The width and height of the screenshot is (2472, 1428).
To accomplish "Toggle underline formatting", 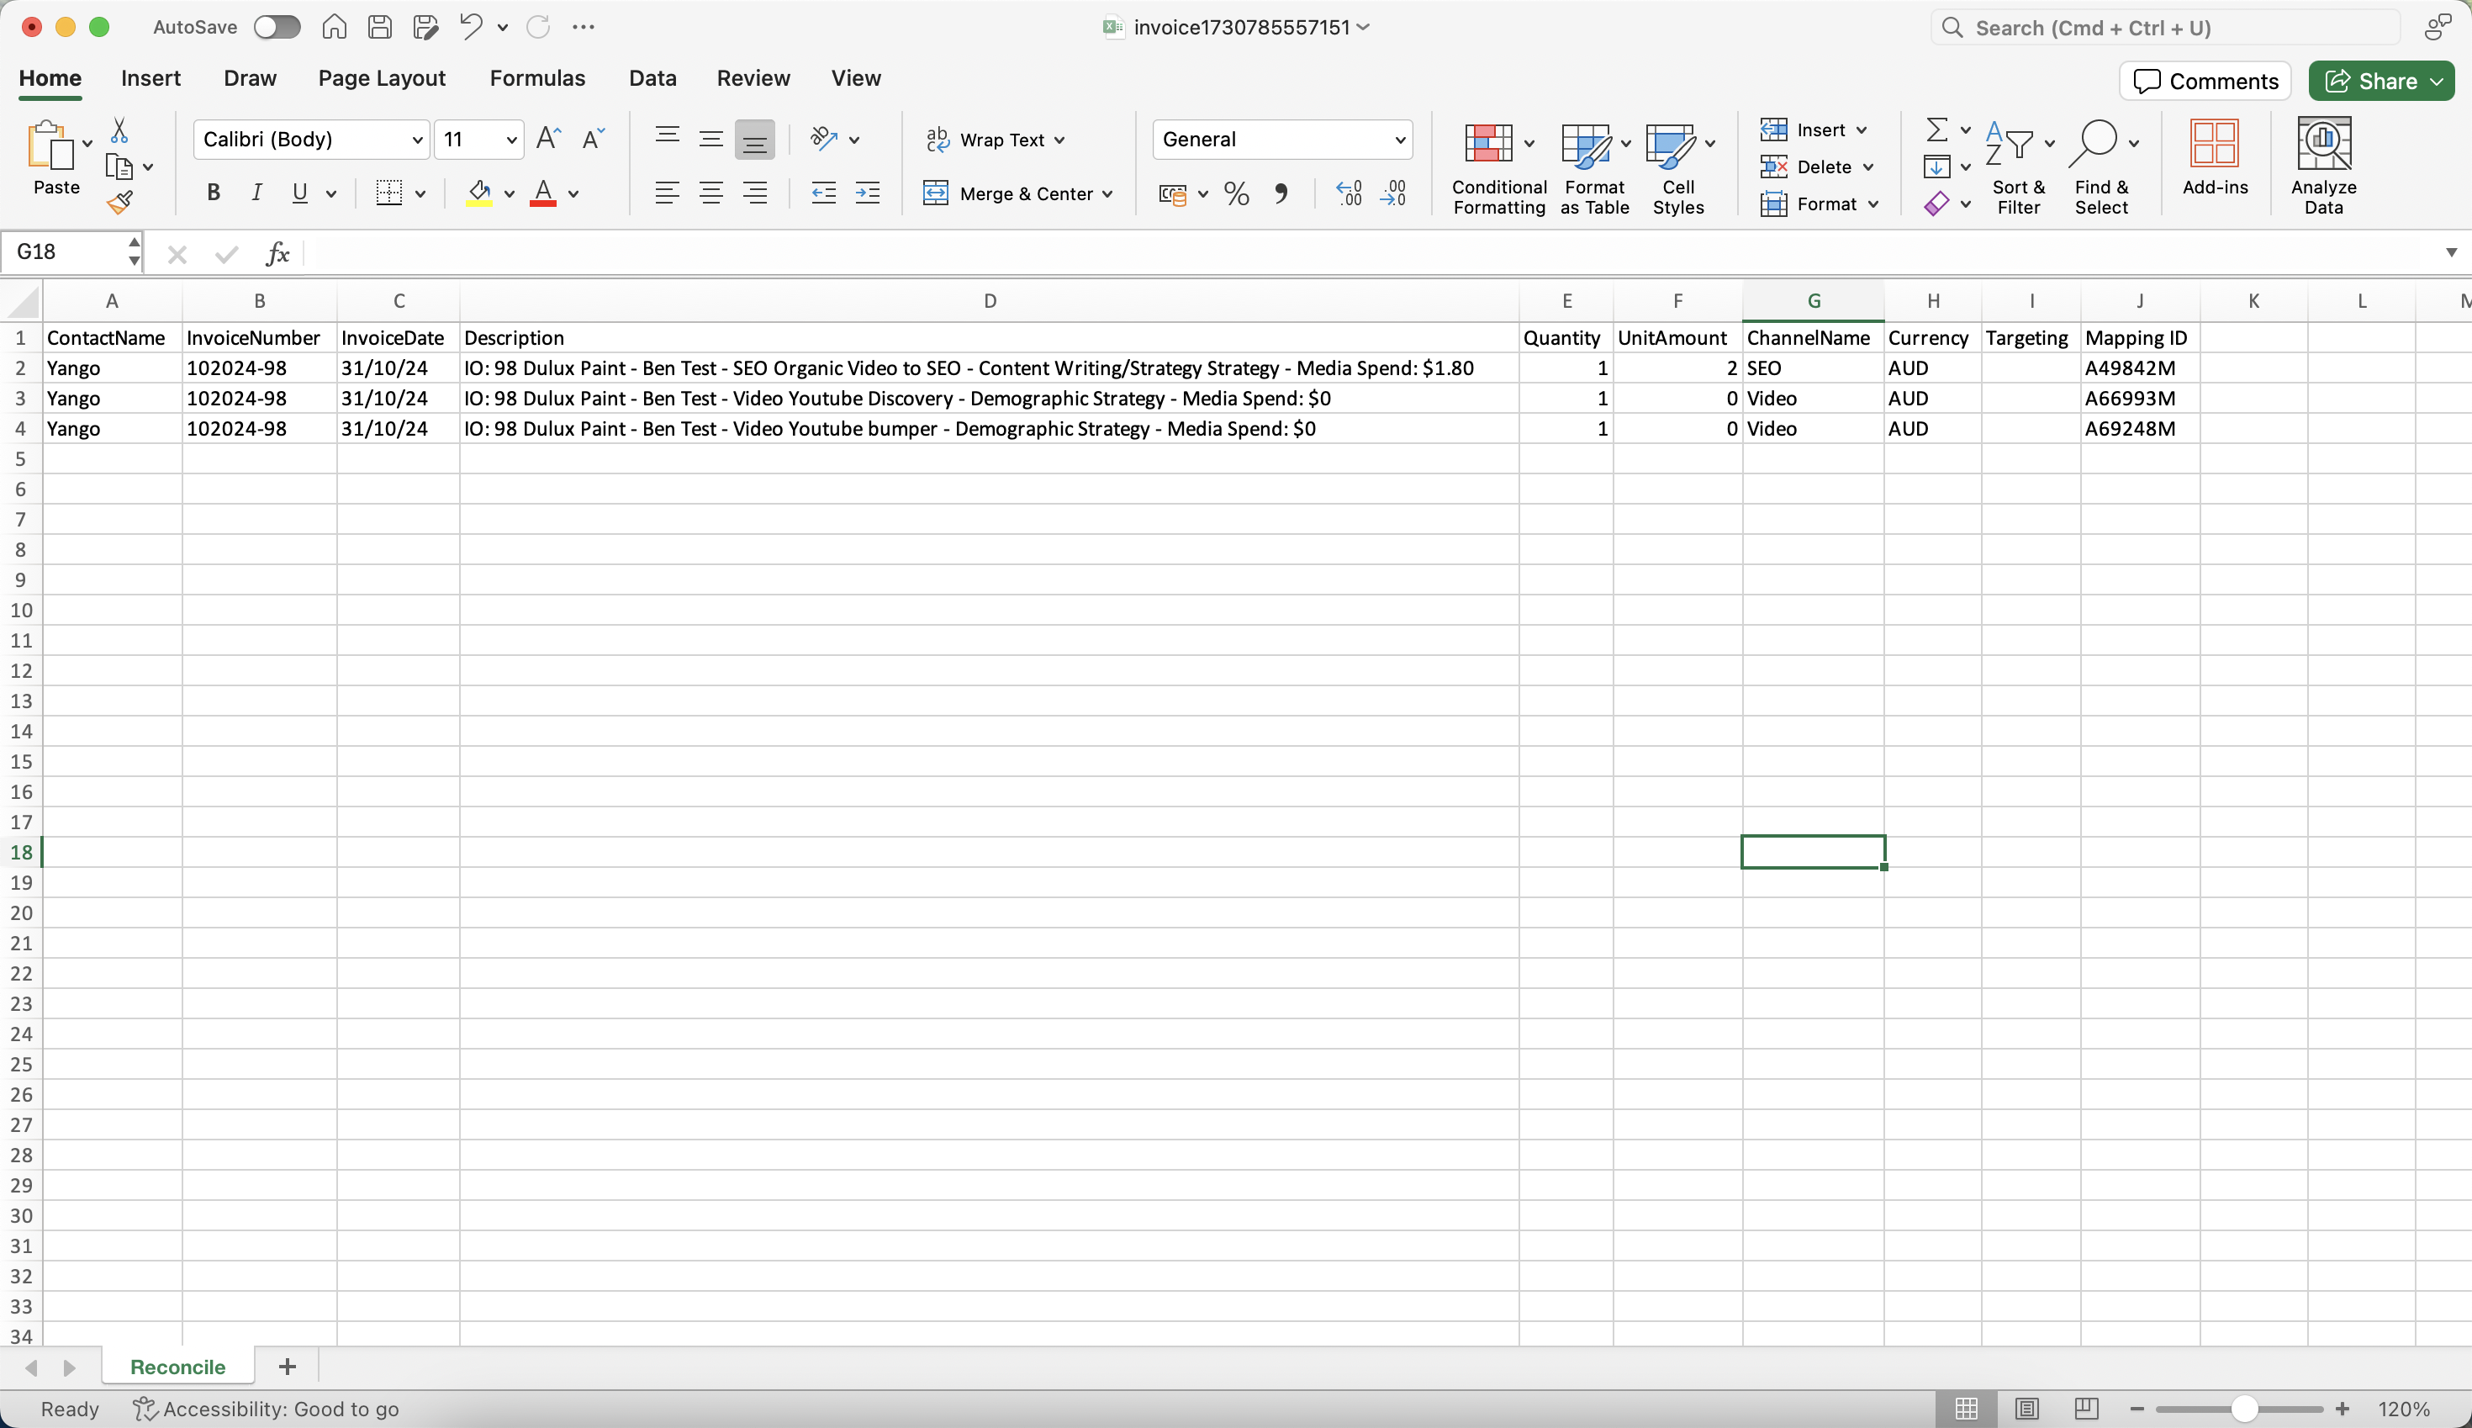I will coord(300,193).
